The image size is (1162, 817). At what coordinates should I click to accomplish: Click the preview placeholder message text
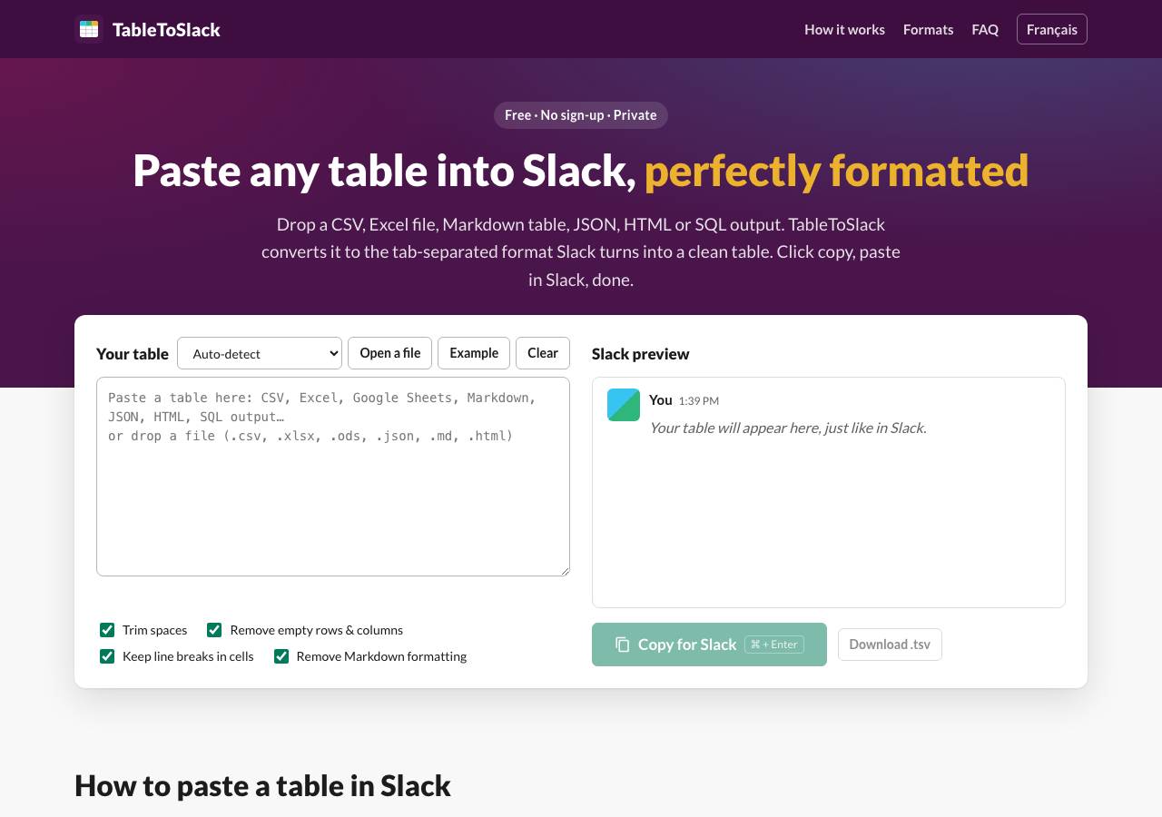[x=788, y=428]
